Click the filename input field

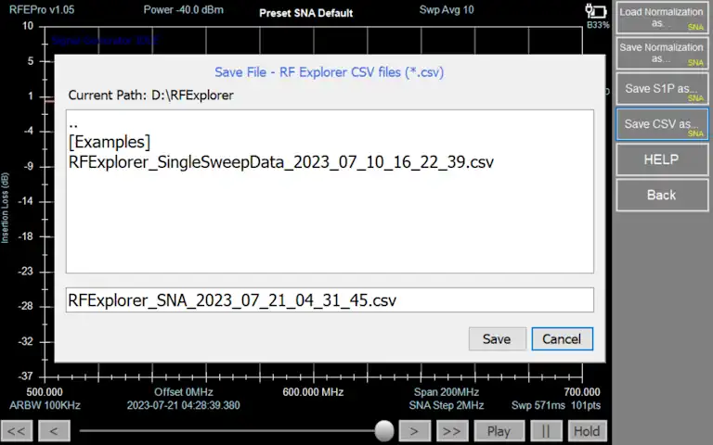coord(330,300)
